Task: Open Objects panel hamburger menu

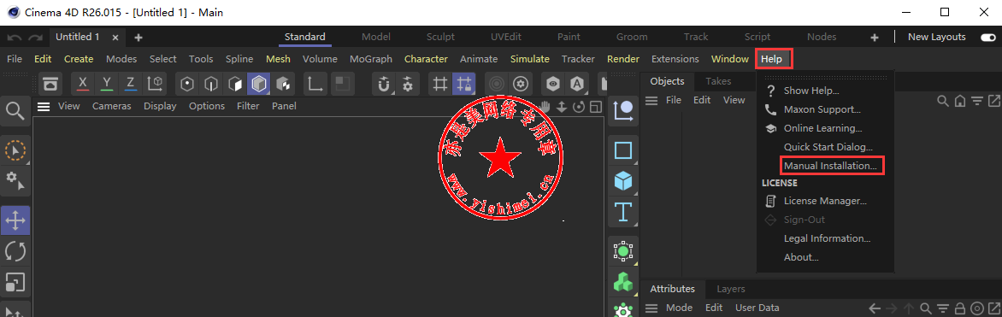Action: pyautogui.click(x=651, y=100)
